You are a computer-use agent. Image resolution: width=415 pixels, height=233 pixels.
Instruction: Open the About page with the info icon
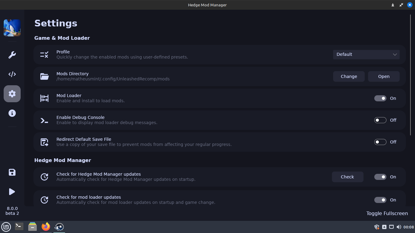pyautogui.click(x=12, y=113)
